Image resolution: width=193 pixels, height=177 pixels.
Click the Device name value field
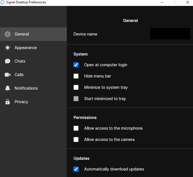click(x=170, y=34)
